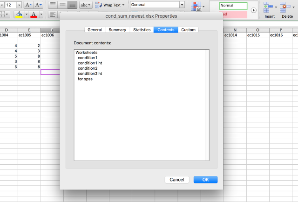Open the Insert cells dropdown arrow
This screenshot has width=298, height=202.
tap(276, 7)
